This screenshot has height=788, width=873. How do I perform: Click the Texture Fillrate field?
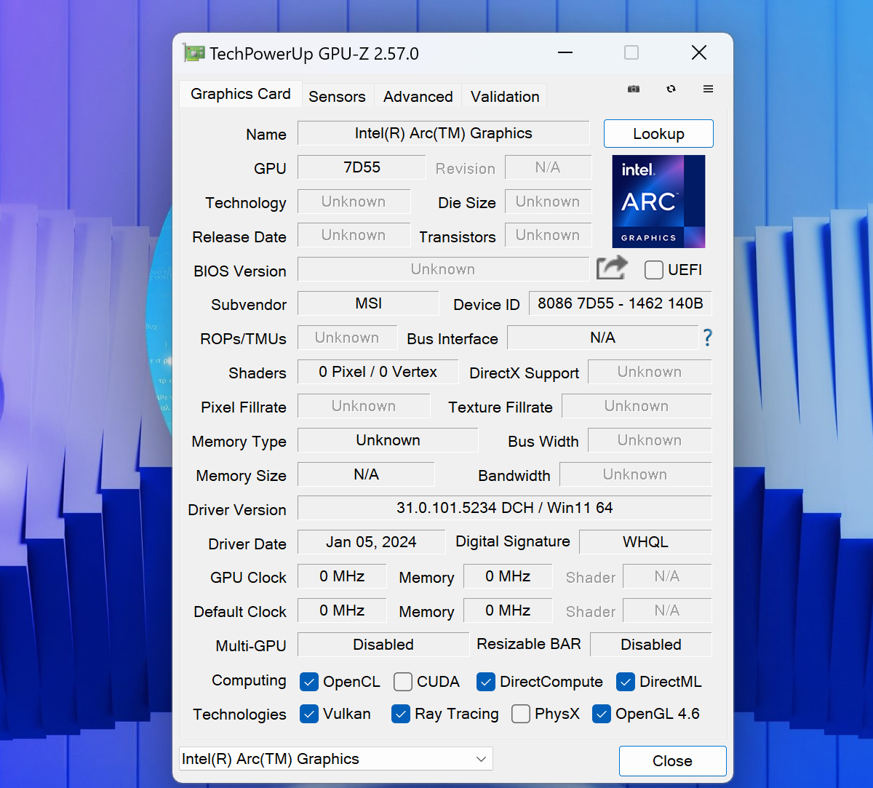[637, 406]
